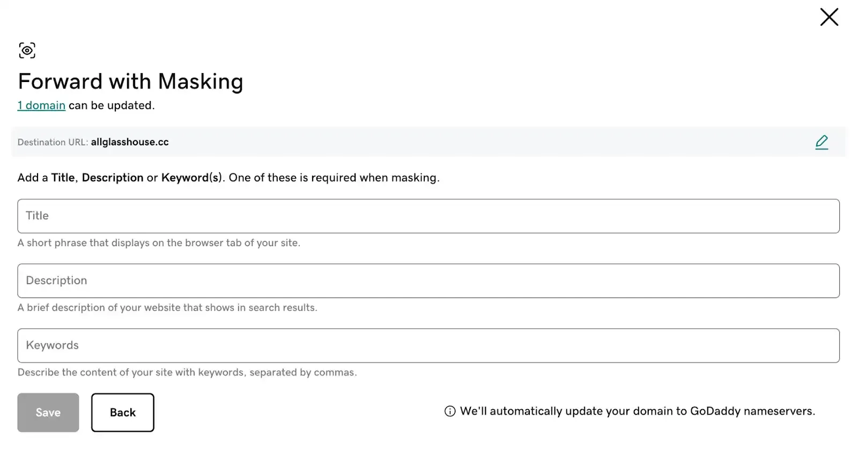Open the Destination URL editor via its pencil icon
Image resolution: width=858 pixels, height=451 pixels.
(822, 142)
